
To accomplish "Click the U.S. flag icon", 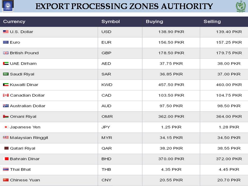I will 6,32.
